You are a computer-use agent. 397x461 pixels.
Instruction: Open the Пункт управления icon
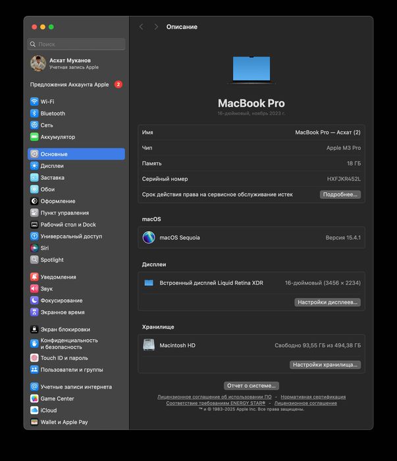click(x=34, y=213)
